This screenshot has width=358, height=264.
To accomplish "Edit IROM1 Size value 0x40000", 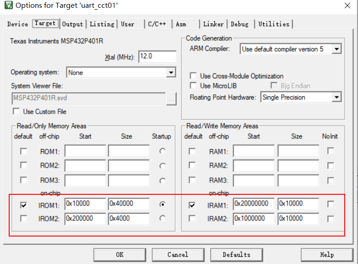I will click(x=129, y=203).
